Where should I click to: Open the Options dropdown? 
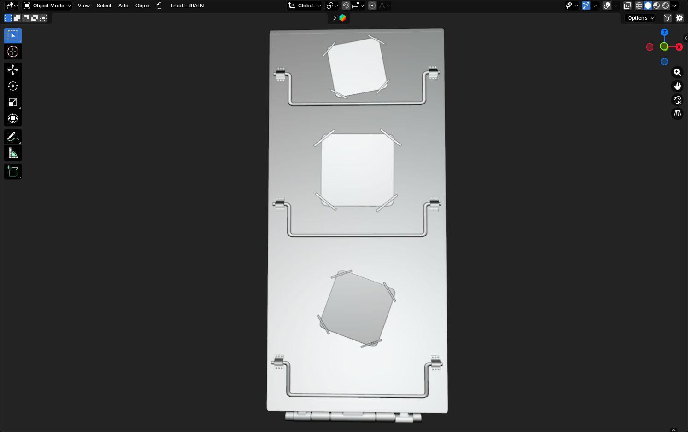(x=641, y=18)
